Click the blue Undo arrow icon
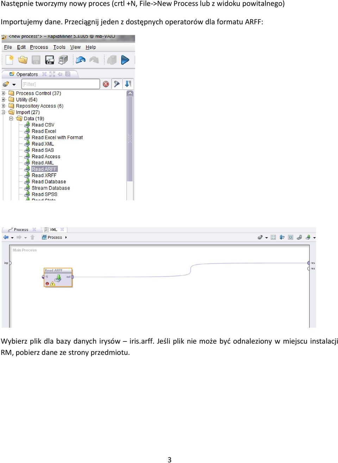This screenshot has width=338, height=463. 81,60
